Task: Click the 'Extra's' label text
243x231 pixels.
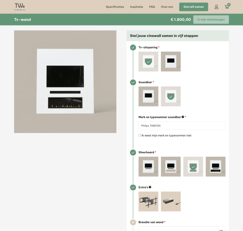Action: (143, 187)
